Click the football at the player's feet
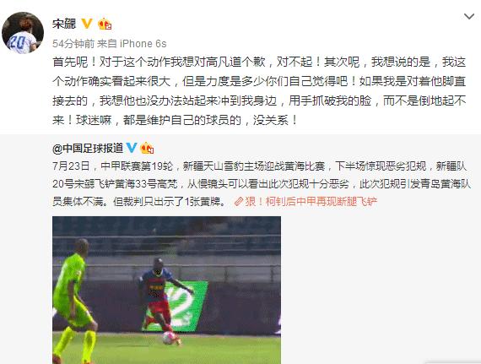This screenshot has height=364, width=481. [169, 338]
